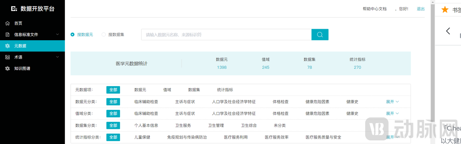
Task: Click the 知识图谱 sidebar icon
Action: (x=8, y=68)
